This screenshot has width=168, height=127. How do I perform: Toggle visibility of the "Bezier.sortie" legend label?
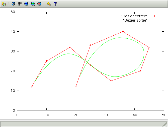tap(135, 20)
